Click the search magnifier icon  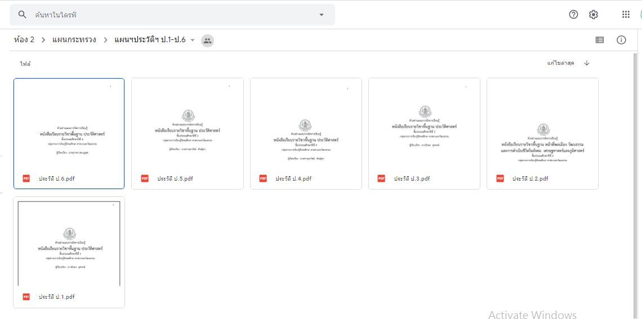(23, 15)
